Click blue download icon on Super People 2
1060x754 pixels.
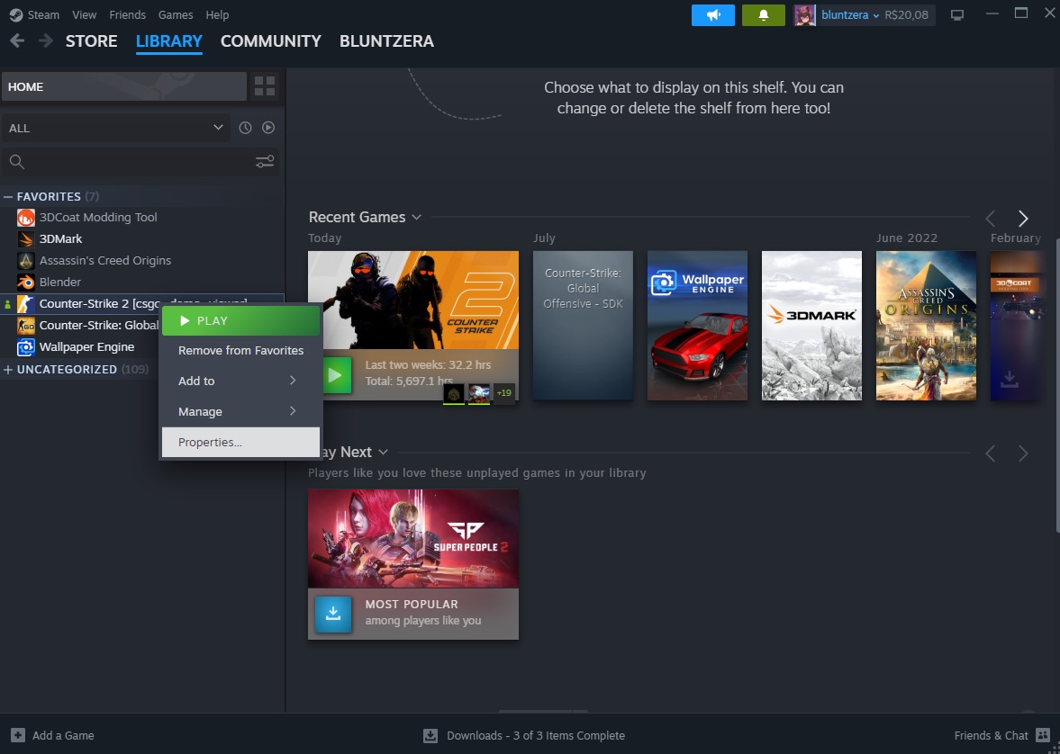pos(333,615)
